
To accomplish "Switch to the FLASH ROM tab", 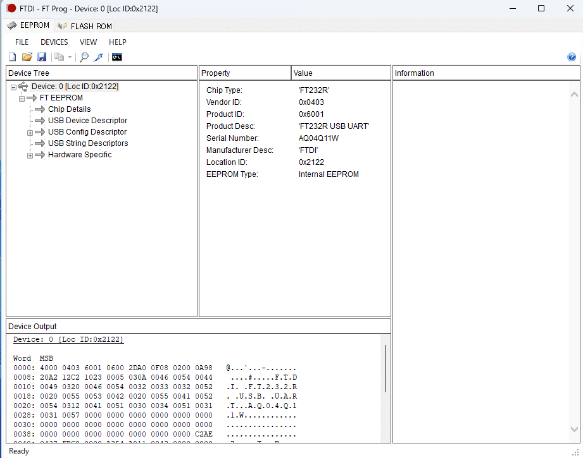I will [85, 26].
